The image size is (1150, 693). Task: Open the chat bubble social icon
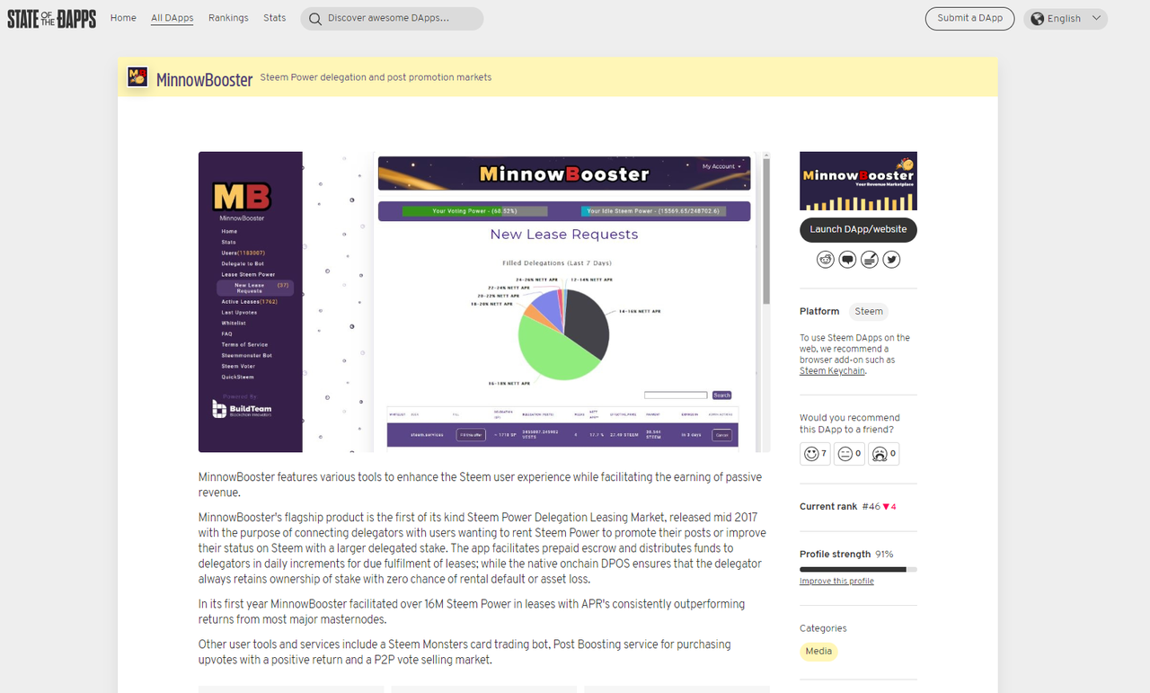coord(847,260)
